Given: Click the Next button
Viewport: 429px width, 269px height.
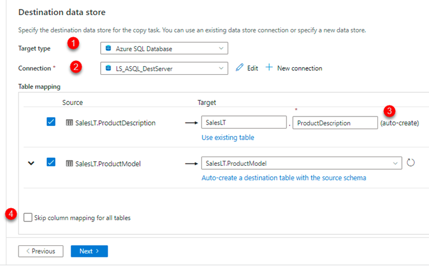Looking at the screenshot, I should tap(89, 251).
